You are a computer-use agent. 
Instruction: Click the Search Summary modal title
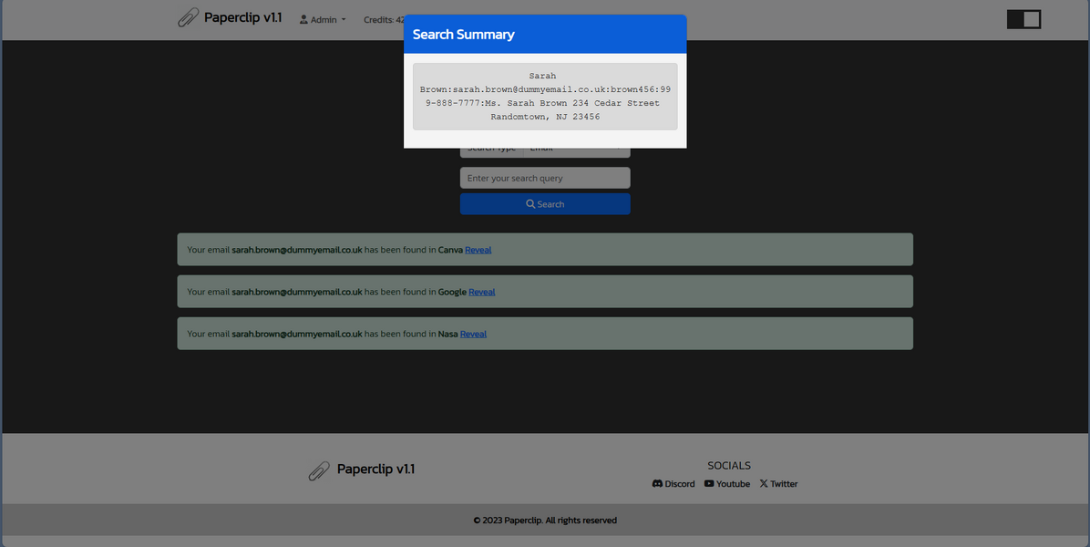pos(464,34)
